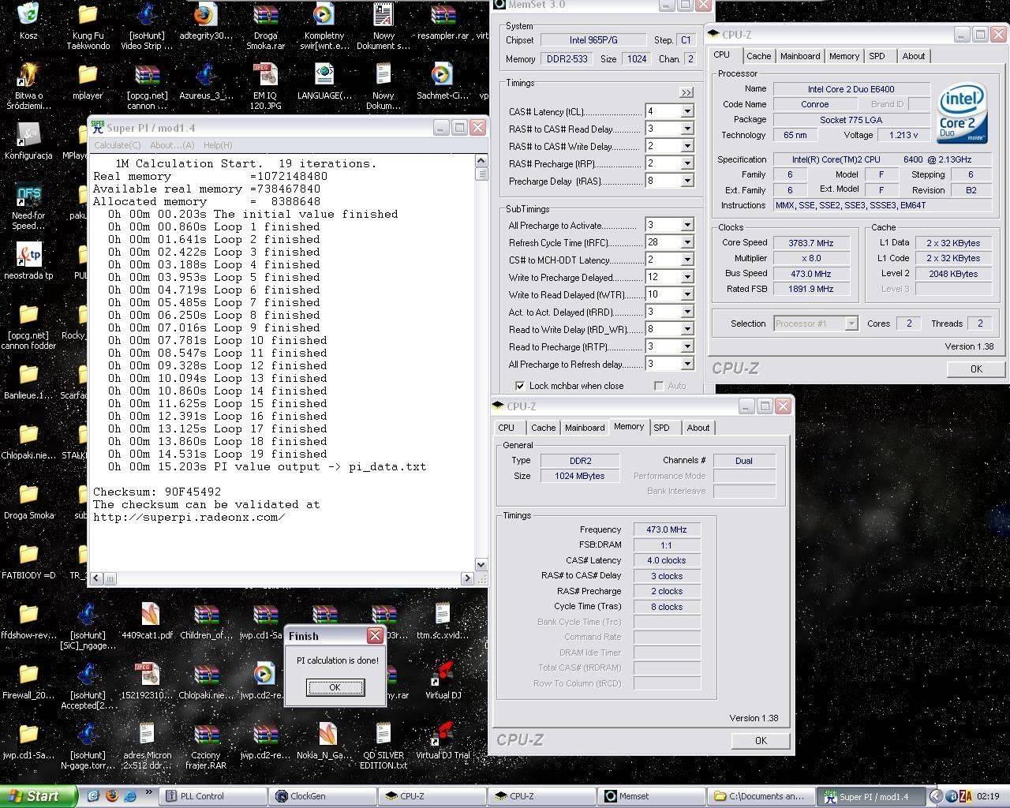
Task: Click the Windows Start button
Action: point(39,796)
